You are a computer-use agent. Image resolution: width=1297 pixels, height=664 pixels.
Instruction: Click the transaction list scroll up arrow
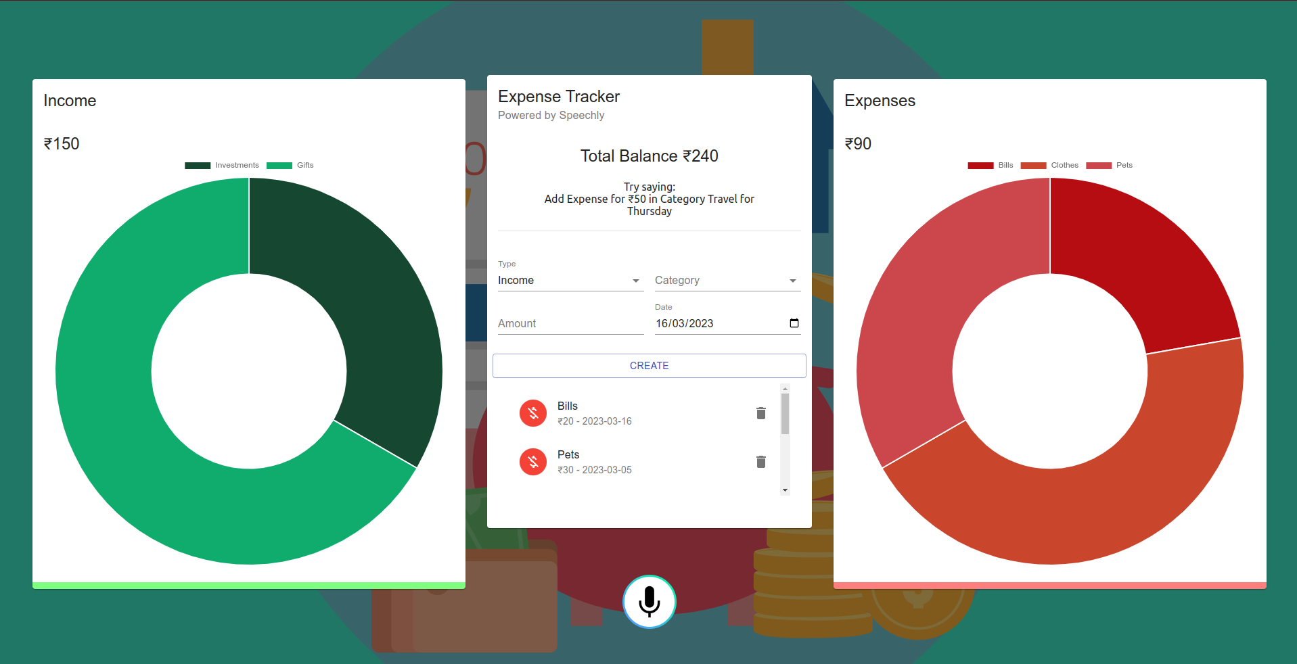tap(785, 389)
